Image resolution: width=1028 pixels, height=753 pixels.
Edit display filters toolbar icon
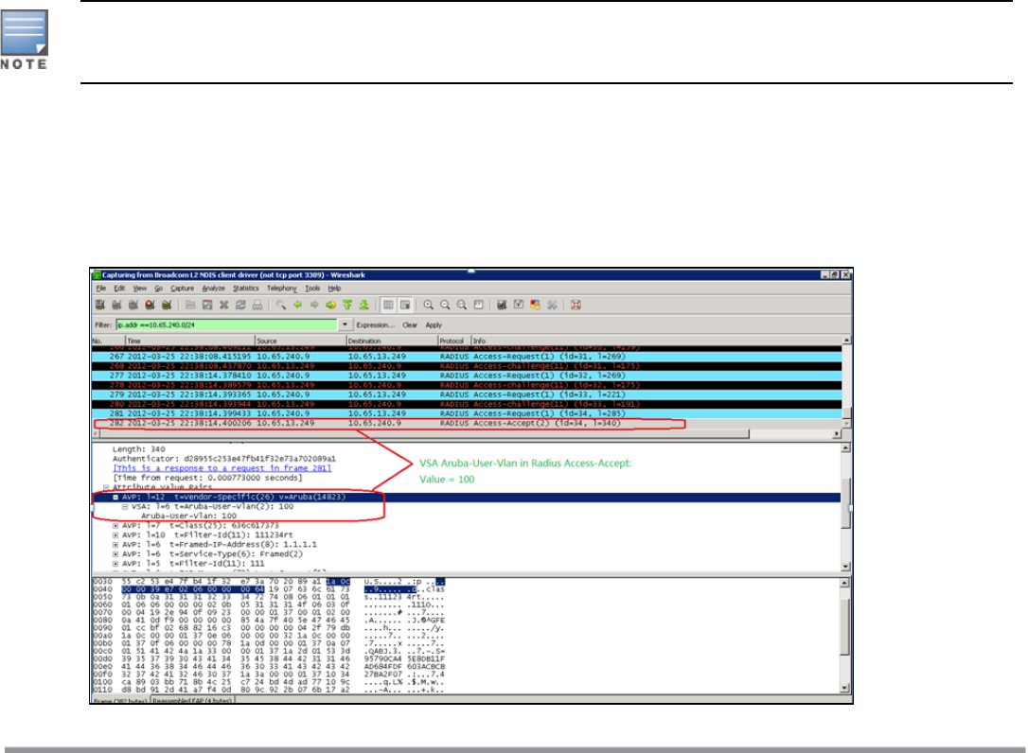[519, 305]
